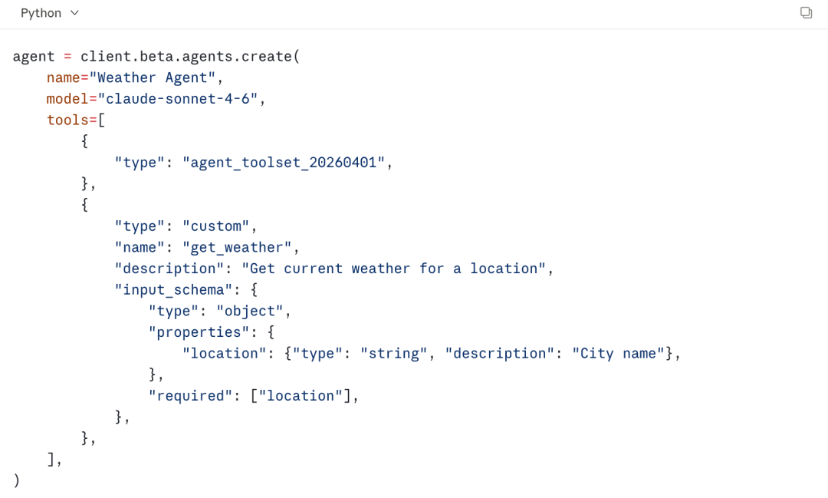Click the "string" type value
828x498 pixels.
pos(393,353)
